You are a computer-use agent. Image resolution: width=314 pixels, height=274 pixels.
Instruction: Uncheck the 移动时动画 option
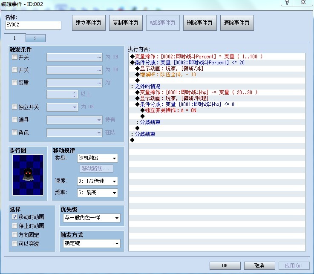coord(14,217)
